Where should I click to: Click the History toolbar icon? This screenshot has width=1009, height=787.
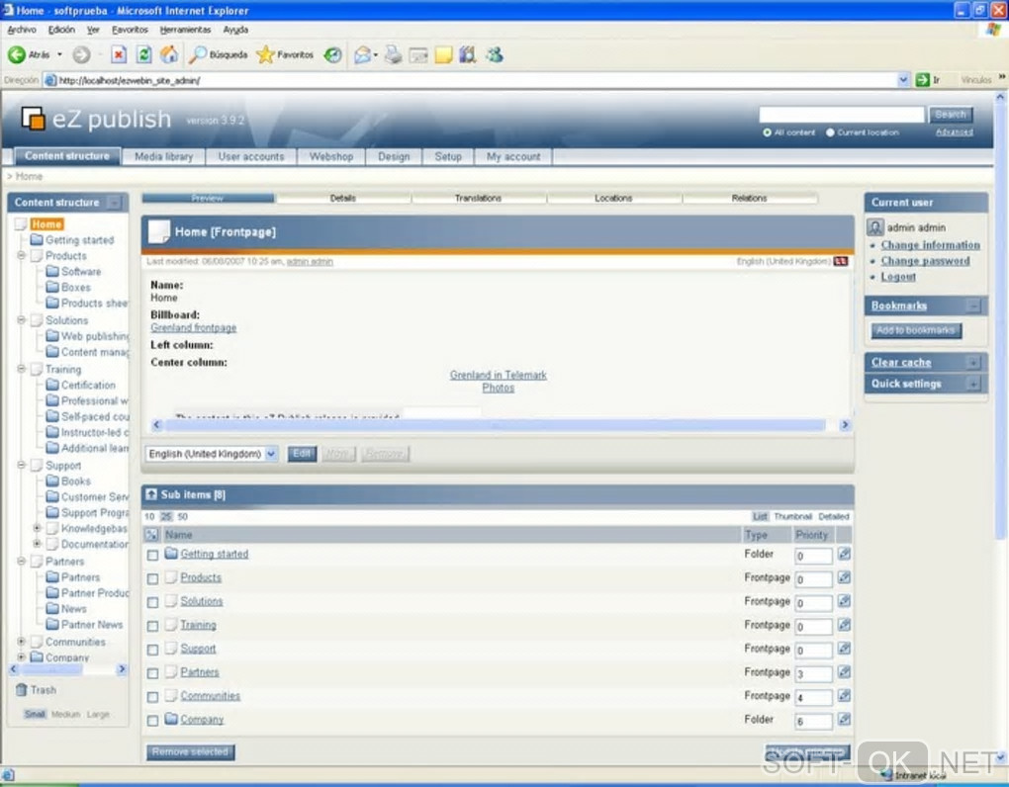point(332,54)
